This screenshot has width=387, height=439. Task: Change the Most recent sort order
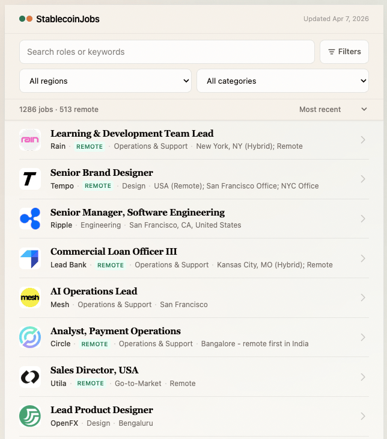(x=333, y=110)
